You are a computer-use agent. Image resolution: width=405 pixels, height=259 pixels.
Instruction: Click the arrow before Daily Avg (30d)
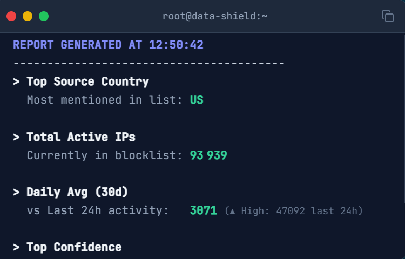point(17,192)
